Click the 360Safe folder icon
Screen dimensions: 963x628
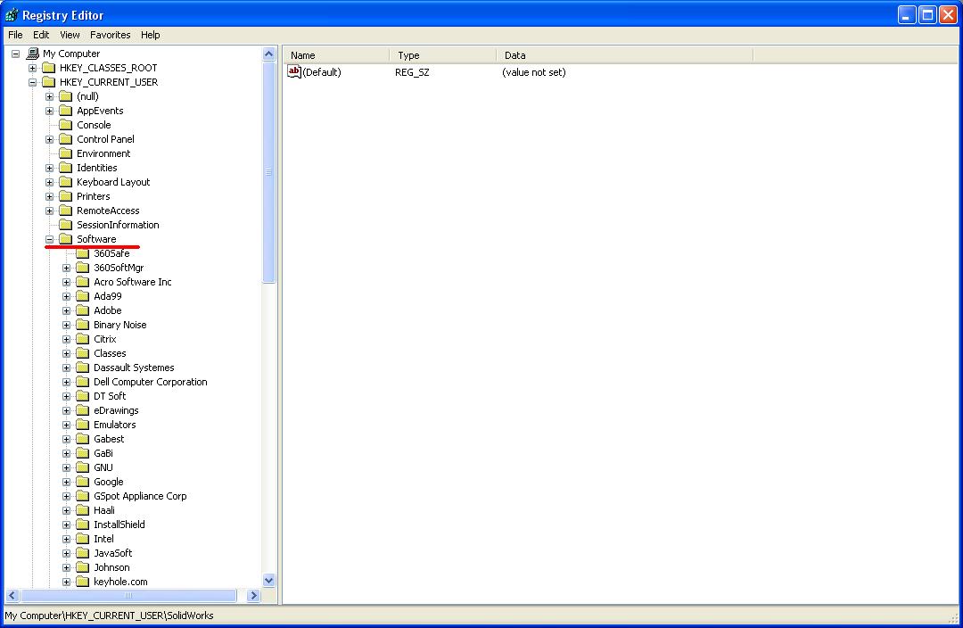(x=83, y=253)
